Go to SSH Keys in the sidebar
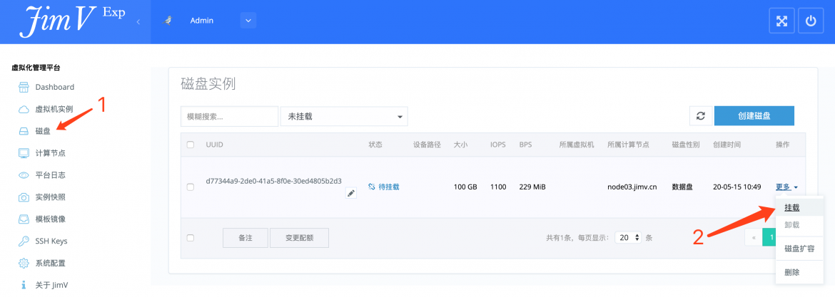The height and width of the screenshot is (297, 835). [51, 241]
